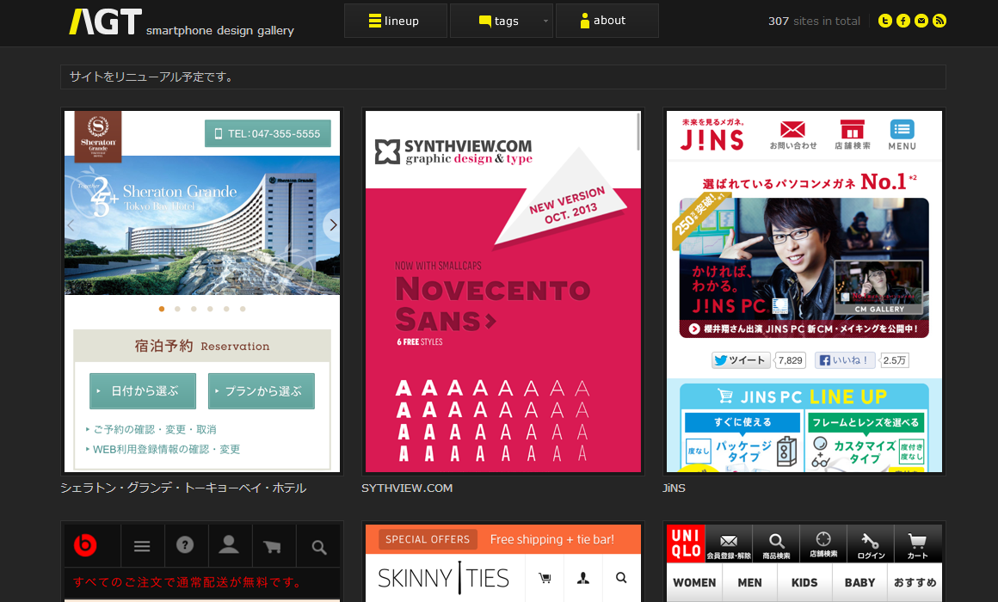Click Beats help question mark icon
The image size is (998, 602).
click(185, 545)
